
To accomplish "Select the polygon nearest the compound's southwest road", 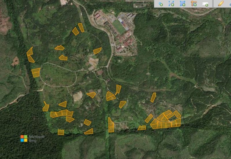I will click(97, 51).
